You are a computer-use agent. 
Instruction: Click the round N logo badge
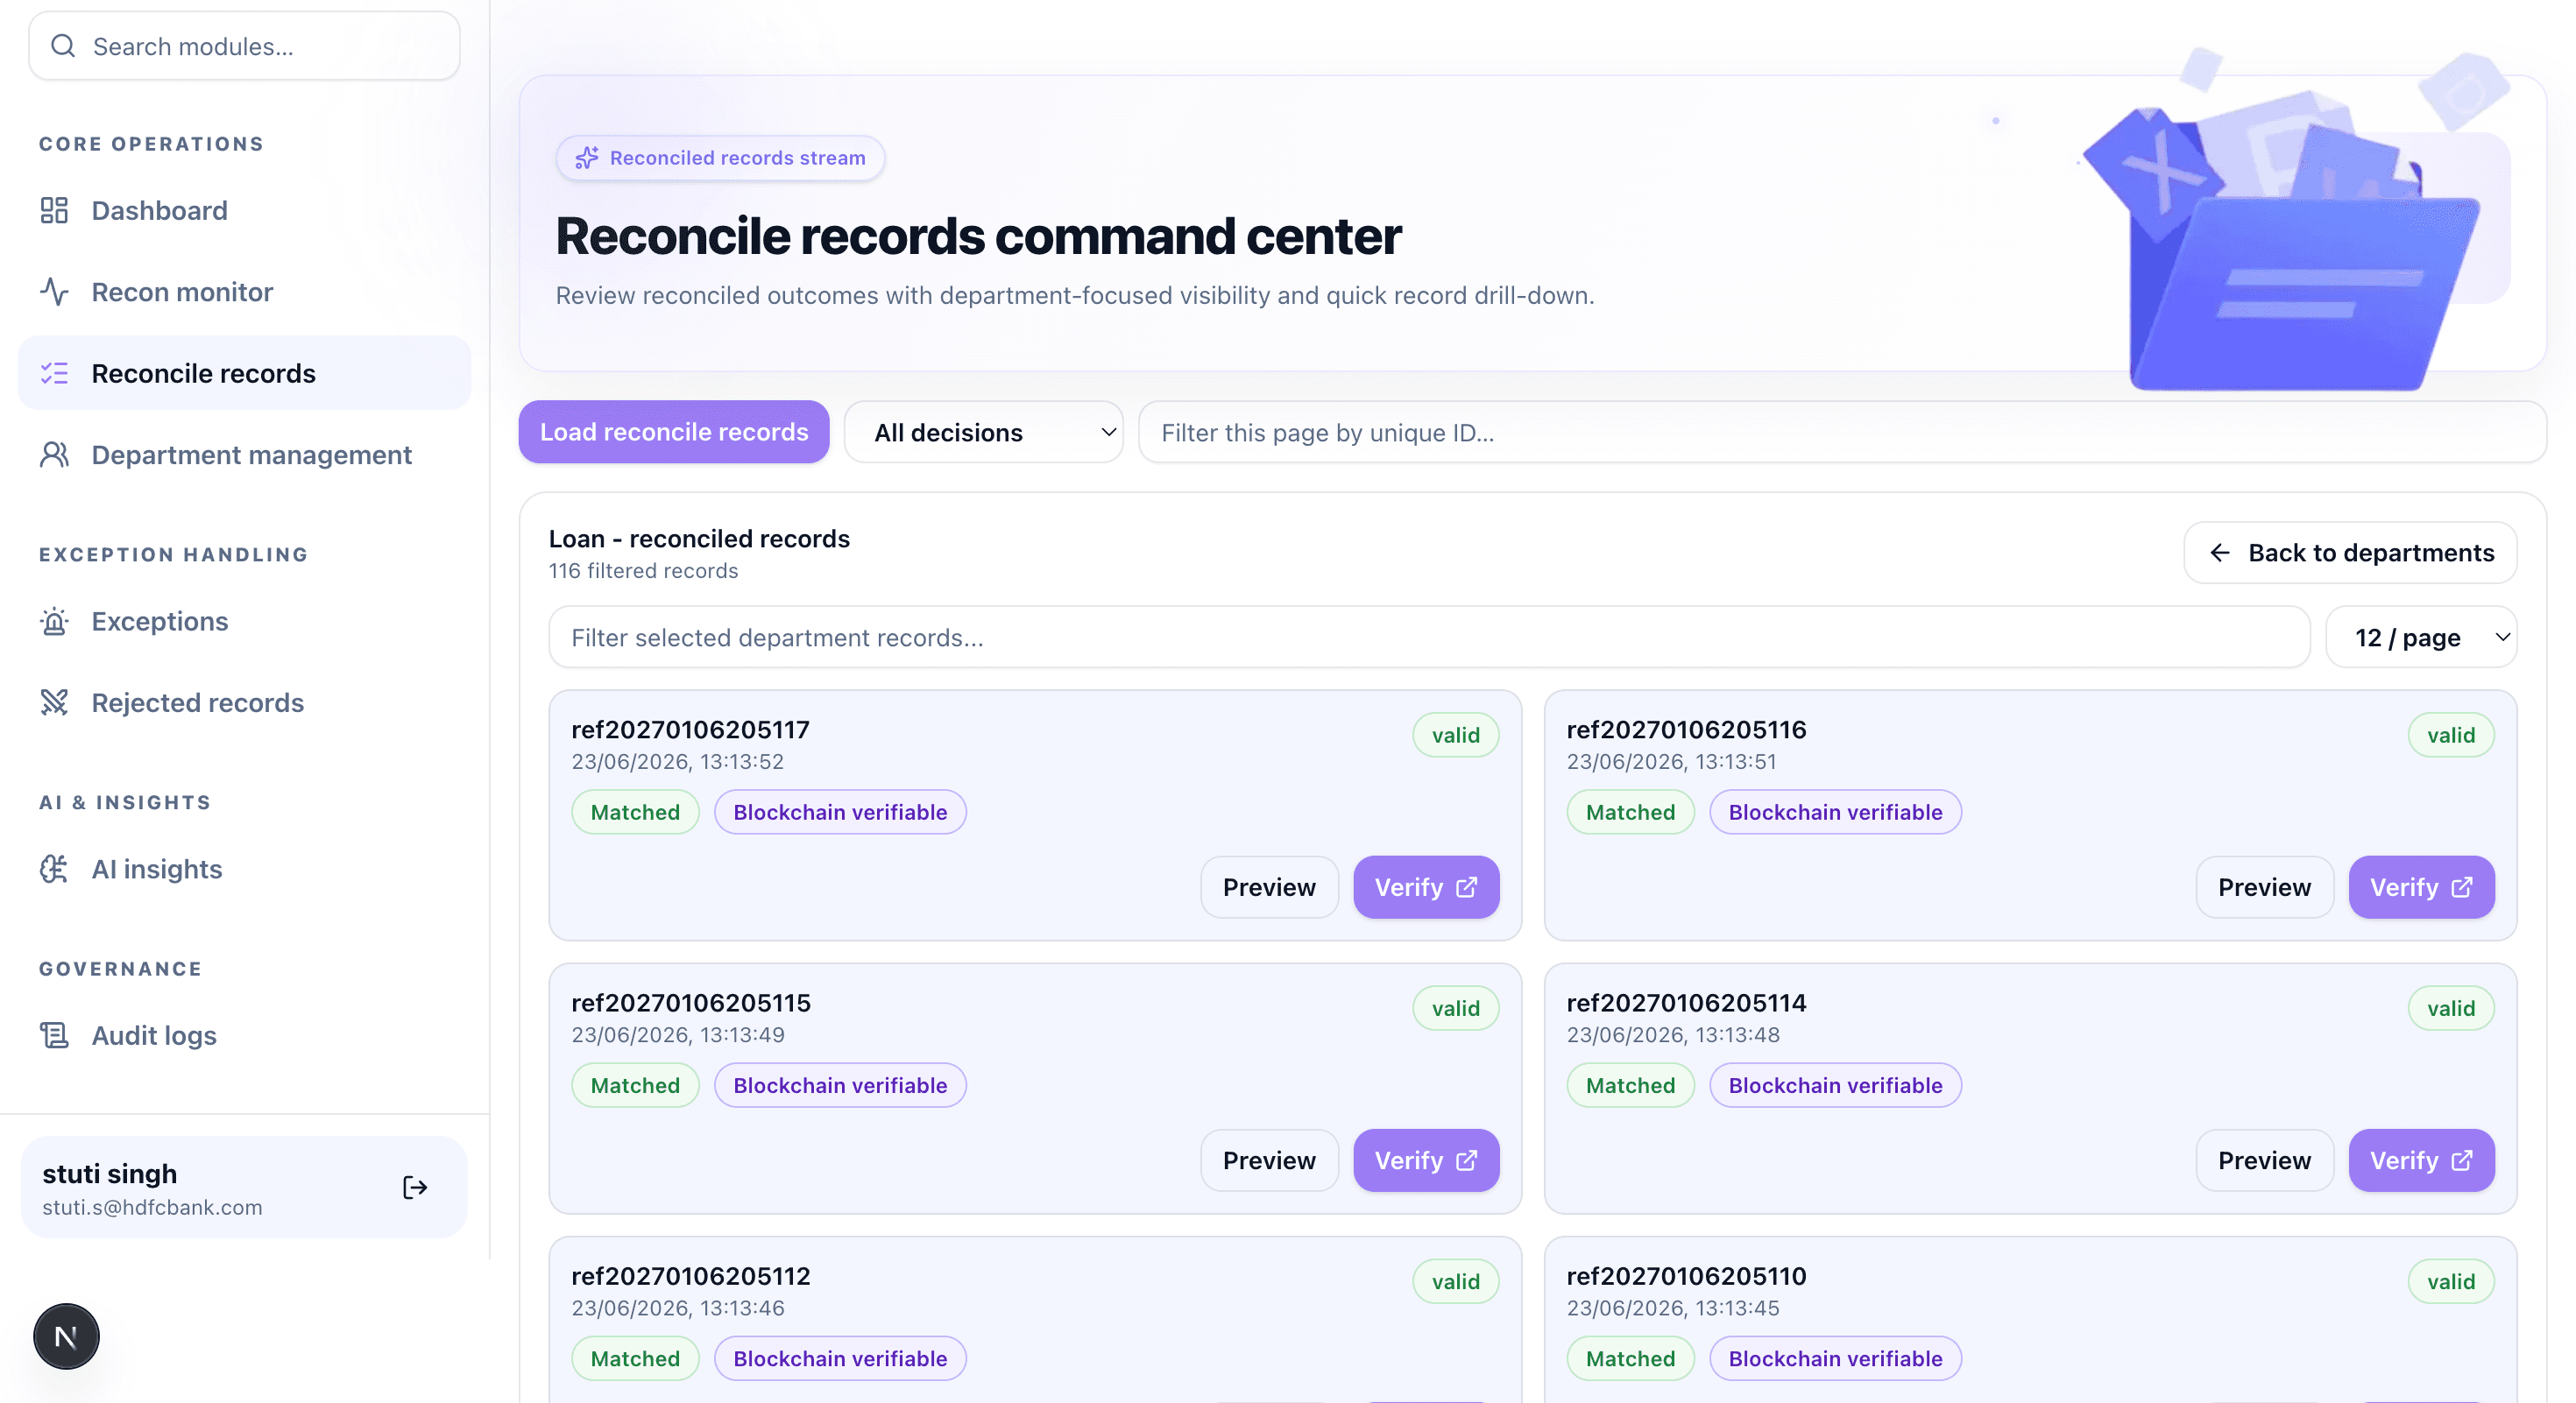(66, 1336)
